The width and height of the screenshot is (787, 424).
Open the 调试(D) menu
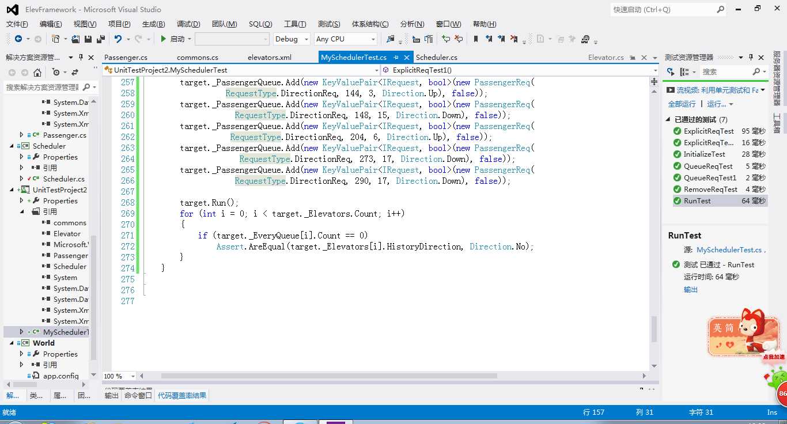pyautogui.click(x=188, y=24)
